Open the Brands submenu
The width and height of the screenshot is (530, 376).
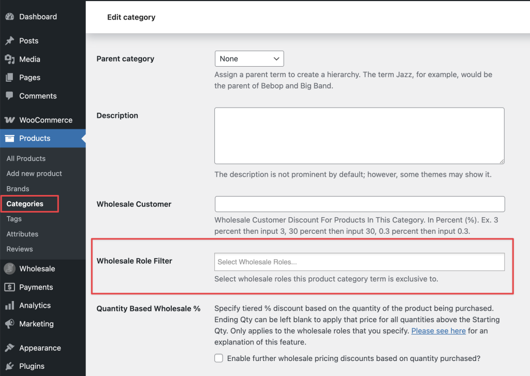pos(18,188)
